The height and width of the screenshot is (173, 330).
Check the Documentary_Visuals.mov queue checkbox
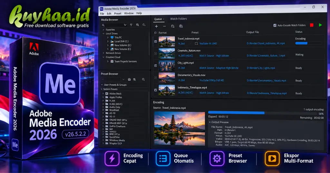tap(156, 78)
